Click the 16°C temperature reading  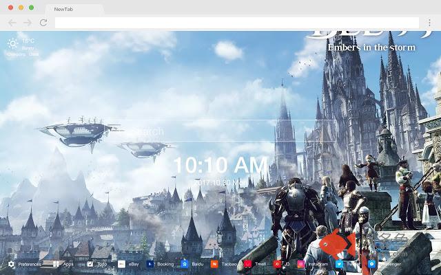pyautogui.click(x=28, y=41)
